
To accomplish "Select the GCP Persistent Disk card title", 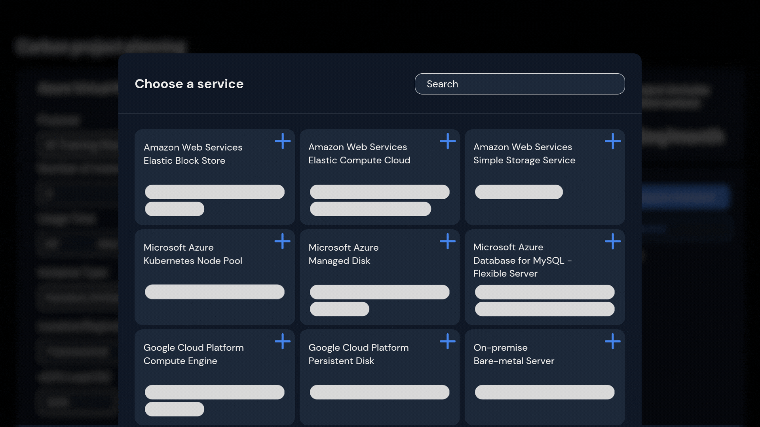I will tap(358, 354).
